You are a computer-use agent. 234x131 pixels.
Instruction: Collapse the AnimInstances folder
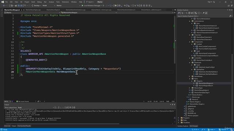pos(190,21)
